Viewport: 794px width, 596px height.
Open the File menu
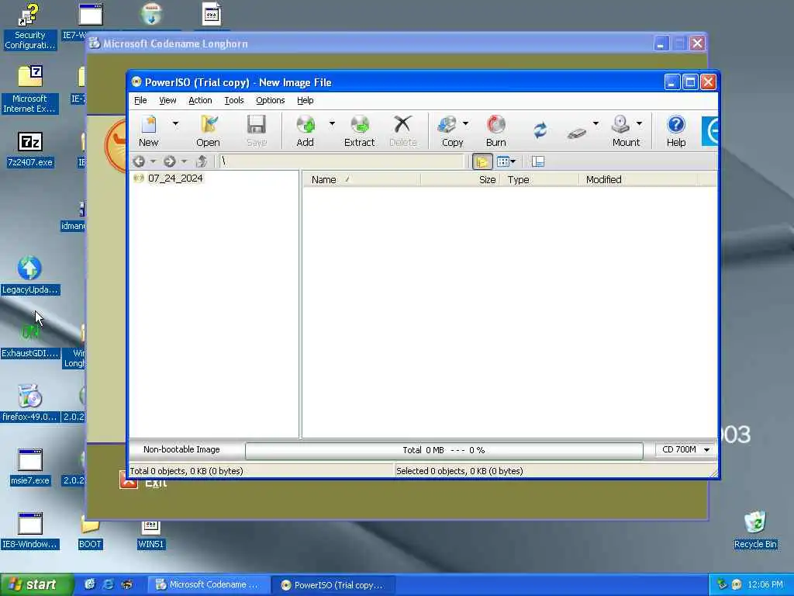140,100
